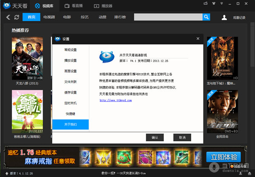Open 观看记录 watch history

[239, 17]
